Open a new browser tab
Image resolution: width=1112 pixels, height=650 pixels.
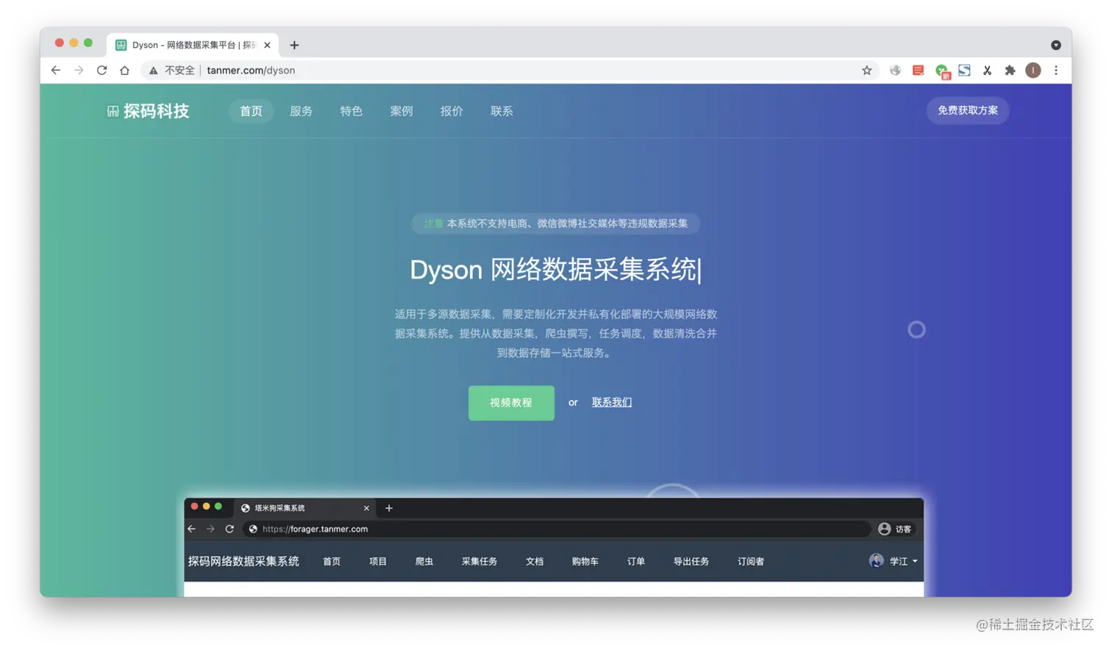pos(294,45)
